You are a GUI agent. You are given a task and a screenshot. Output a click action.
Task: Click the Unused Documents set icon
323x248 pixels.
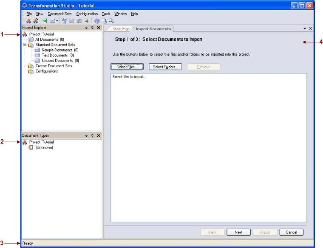coord(37,60)
